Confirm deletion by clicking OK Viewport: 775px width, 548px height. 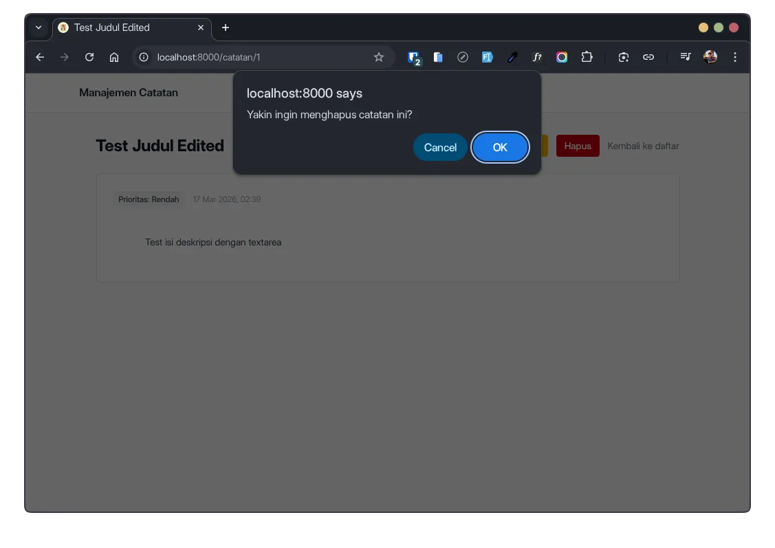click(500, 146)
